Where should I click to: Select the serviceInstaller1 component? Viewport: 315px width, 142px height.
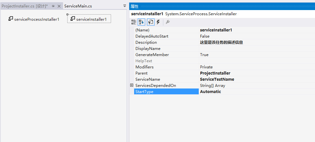pos(89,19)
